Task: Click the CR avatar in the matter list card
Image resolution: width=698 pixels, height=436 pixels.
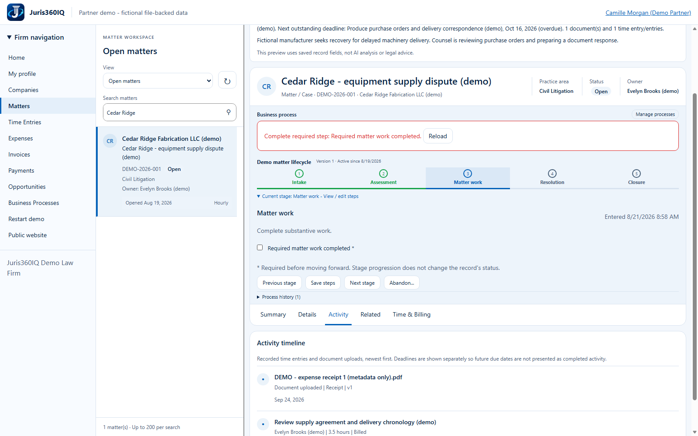Action: pyautogui.click(x=110, y=141)
